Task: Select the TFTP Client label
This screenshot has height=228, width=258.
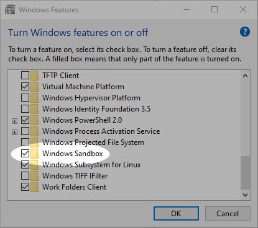Action: point(61,76)
